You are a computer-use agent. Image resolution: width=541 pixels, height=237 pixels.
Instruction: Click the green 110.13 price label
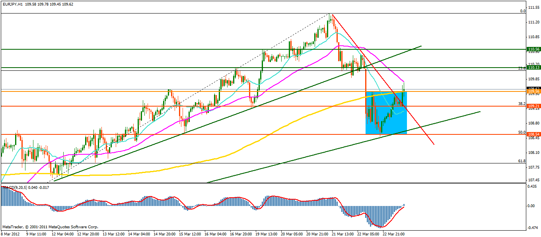[x=533, y=68]
